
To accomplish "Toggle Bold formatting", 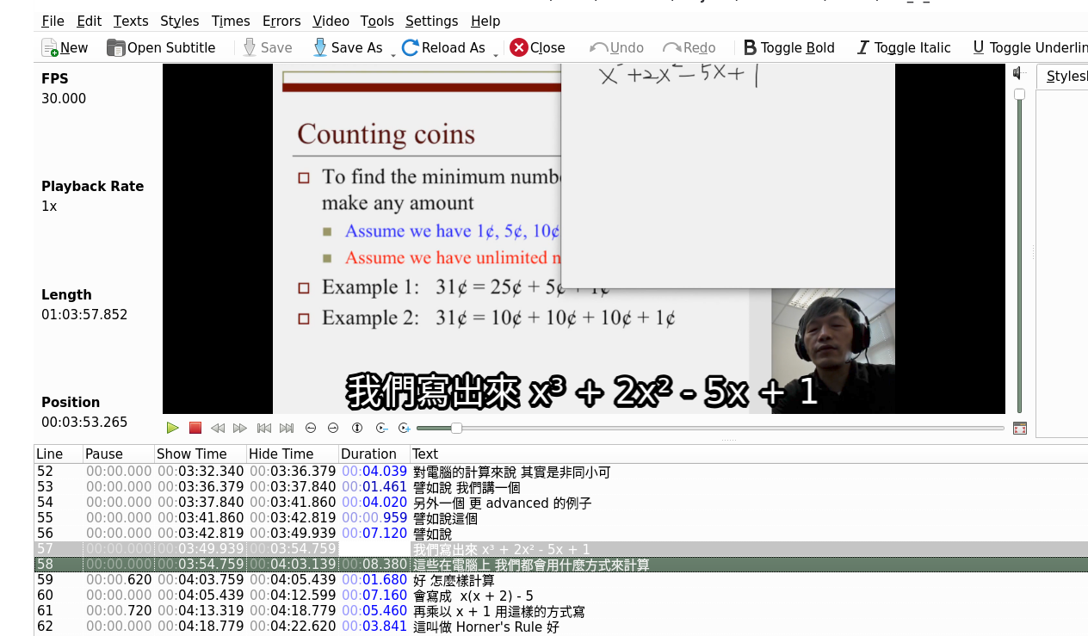I will 788,47.
